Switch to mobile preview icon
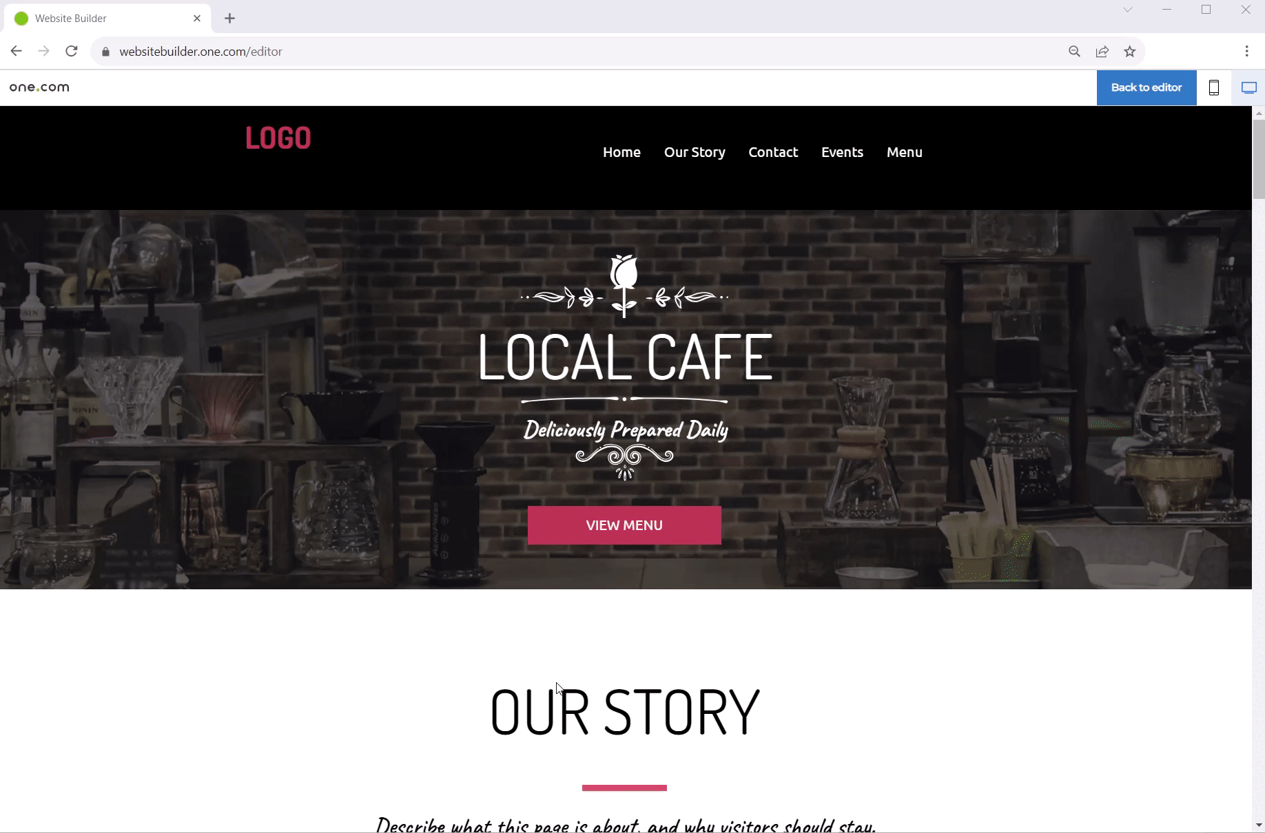The width and height of the screenshot is (1265, 833). pos(1214,87)
